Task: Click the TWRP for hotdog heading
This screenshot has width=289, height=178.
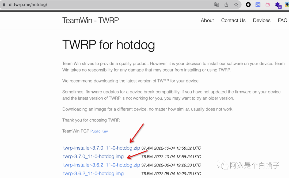Action: coord(109,45)
